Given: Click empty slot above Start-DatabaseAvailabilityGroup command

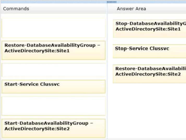Looking at the screenshot, I should point(54,106).
